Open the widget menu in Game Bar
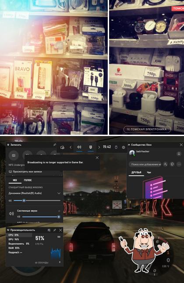The image size is (184, 283). pyautogui.click(x=62, y=147)
